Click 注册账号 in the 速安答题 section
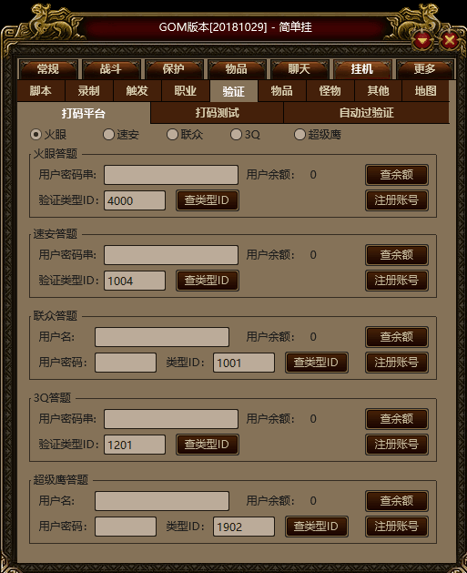Image resolution: width=467 pixels, height=573 pixels. [397, 281]
